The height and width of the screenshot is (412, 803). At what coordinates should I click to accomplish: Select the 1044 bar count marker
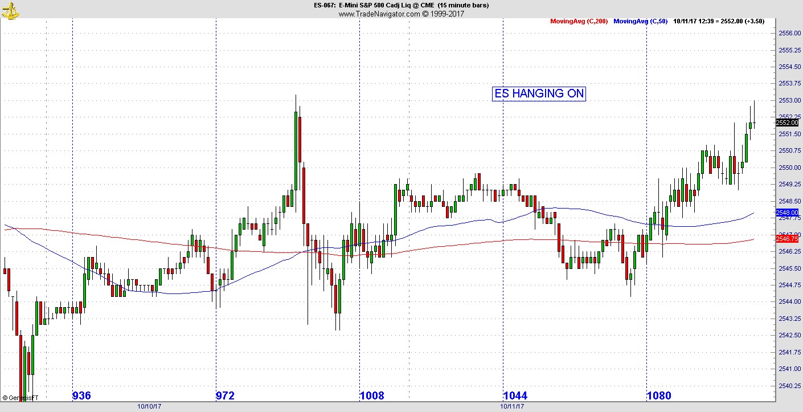click(515, 396)
